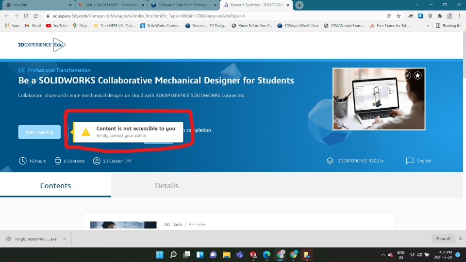Viewport: 466px width, 262px height.
Task: Click the warning triangle icon in notification
Action: pos(85,132)
